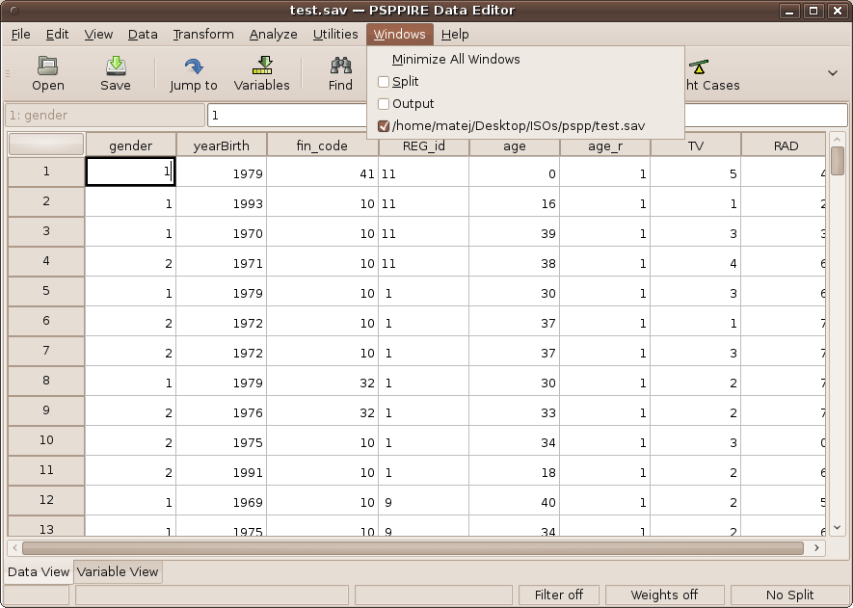
Task: Open the Utilities menu
Action: [x=335, y=35]
